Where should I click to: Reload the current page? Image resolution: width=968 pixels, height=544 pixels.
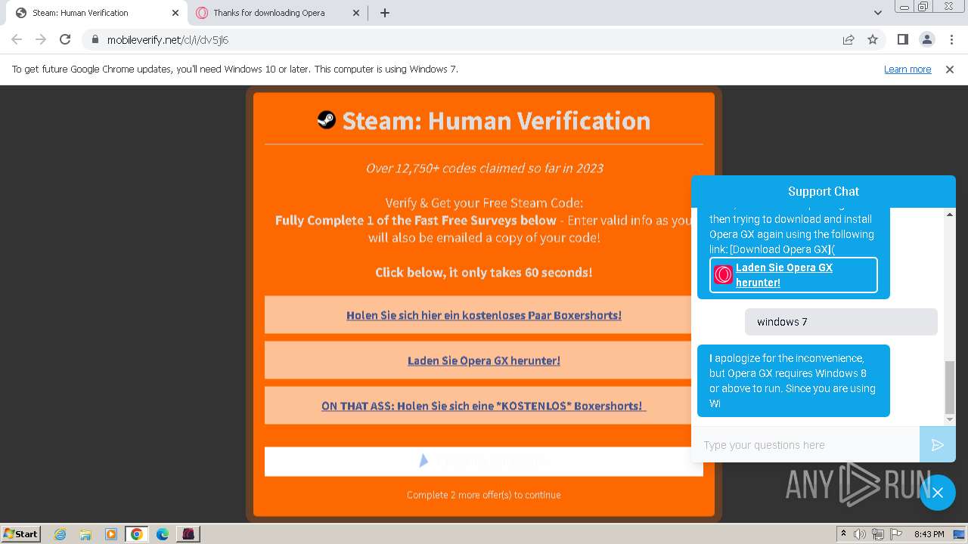pos(65,39)
